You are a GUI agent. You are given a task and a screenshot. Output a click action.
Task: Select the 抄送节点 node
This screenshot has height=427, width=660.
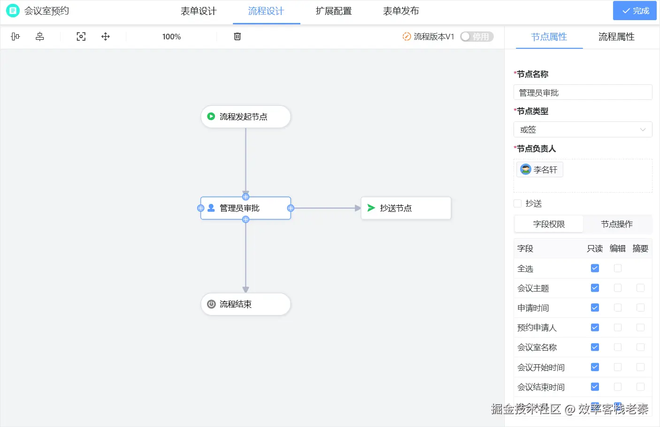(x=406, y=208)
